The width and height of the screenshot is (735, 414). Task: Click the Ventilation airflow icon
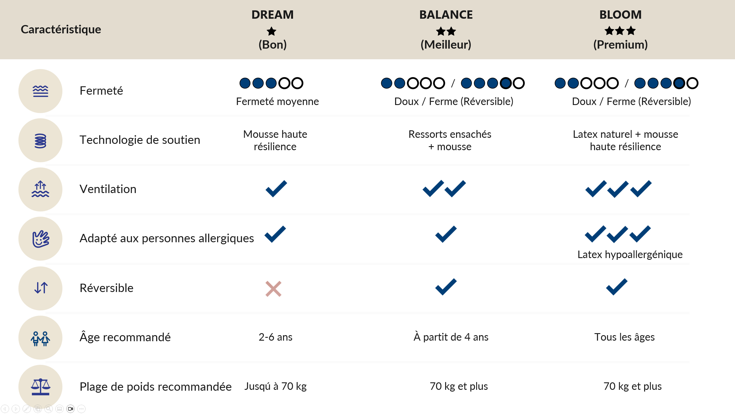pos(41,189)
